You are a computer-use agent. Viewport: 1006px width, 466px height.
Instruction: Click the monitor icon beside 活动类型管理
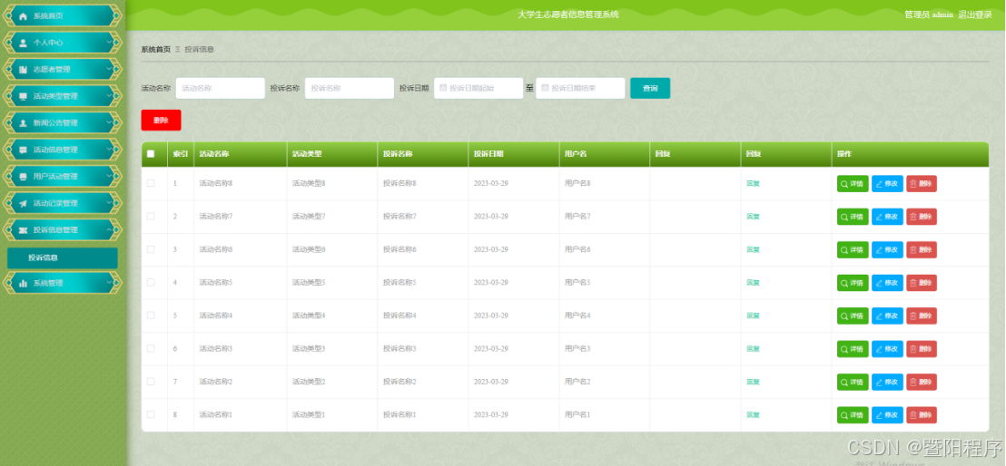point(23,96)
